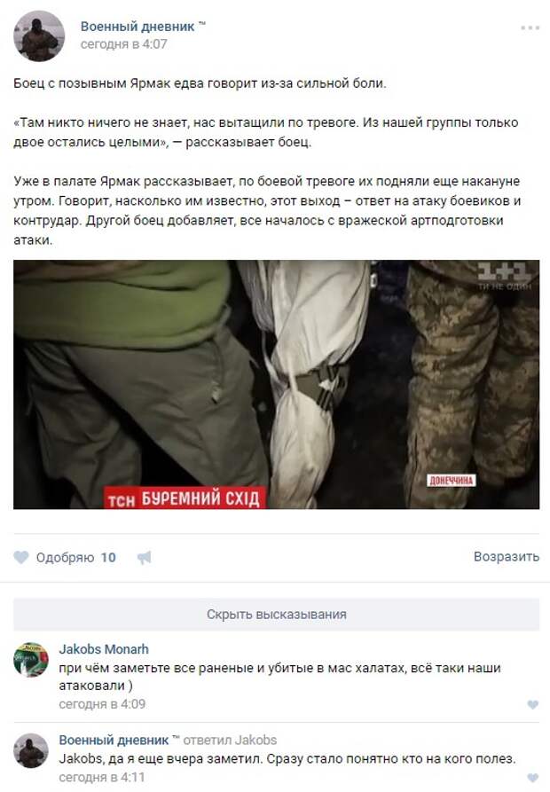The width and height of the screenshot is (550, 792).
Task: Like Jakobs Monarh comment heart
Action: (x=532, y=704)
